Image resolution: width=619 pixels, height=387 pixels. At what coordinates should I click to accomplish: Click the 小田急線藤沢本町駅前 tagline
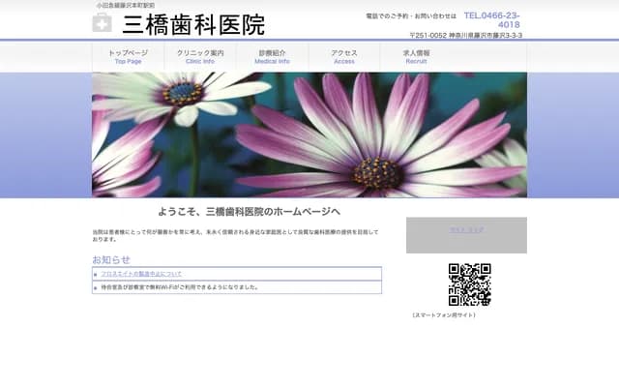coord(126,5)
